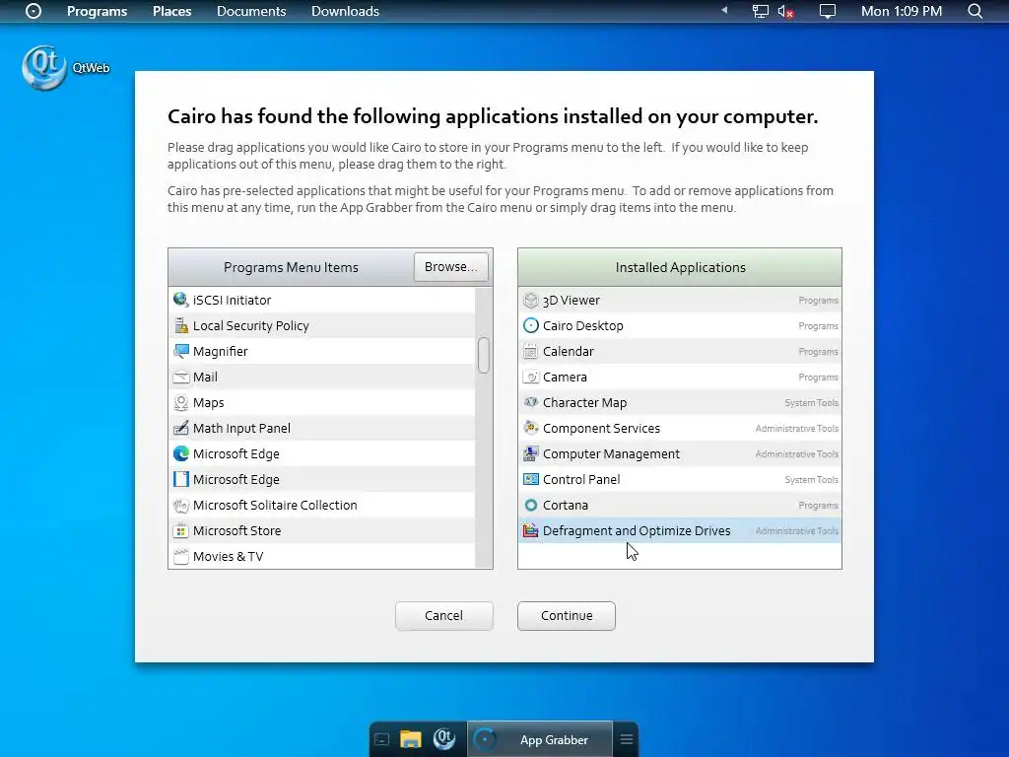Select Defragment and Optimize Drives icon

pyautogui.click(x=530, y=531)
